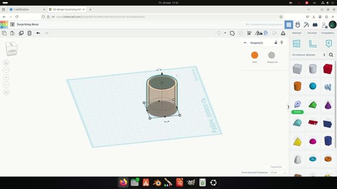Image resolution: width=337 pixels, height=189 pixels.
Task: Select the Ruler tool
Action: point(312,44)
